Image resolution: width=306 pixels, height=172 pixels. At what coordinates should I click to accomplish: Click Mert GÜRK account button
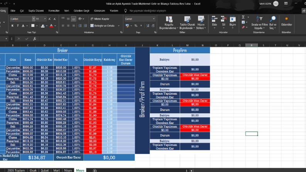(x=269, y=4)
